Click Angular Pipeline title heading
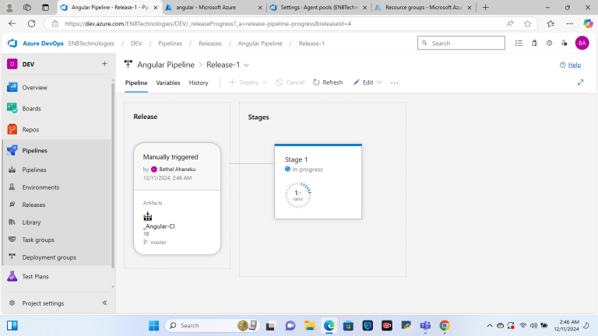598x336 pixels. point(166,65)
